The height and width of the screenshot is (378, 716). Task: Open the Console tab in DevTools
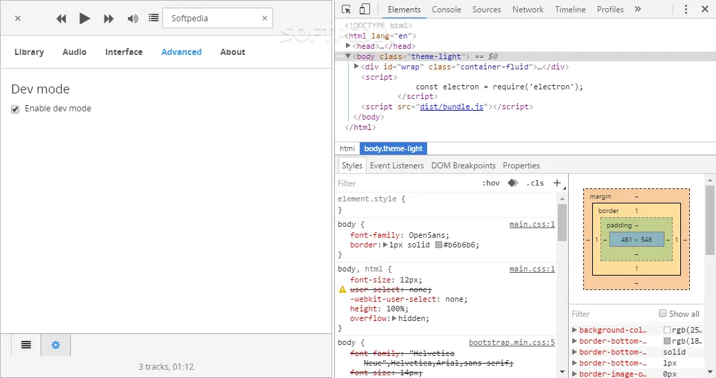pyautogui.click(x=446, y=10)
